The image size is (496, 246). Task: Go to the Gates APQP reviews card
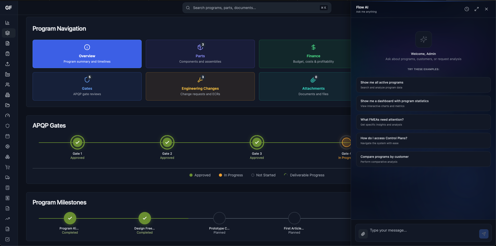click(87, 86)
